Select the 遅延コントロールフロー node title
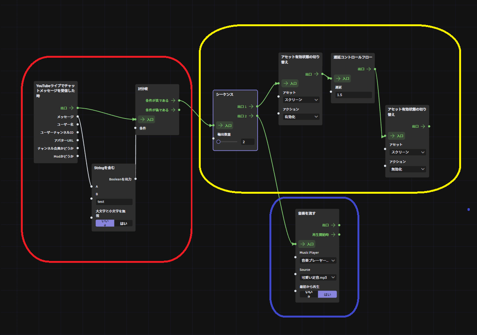The image size is (477, 335). point(353,57)
